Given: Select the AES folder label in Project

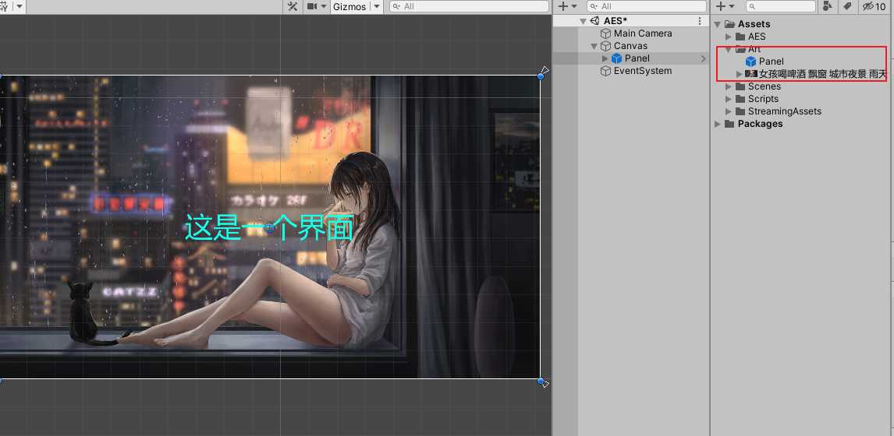Looking at the screenshot, I should pos(757,37).
